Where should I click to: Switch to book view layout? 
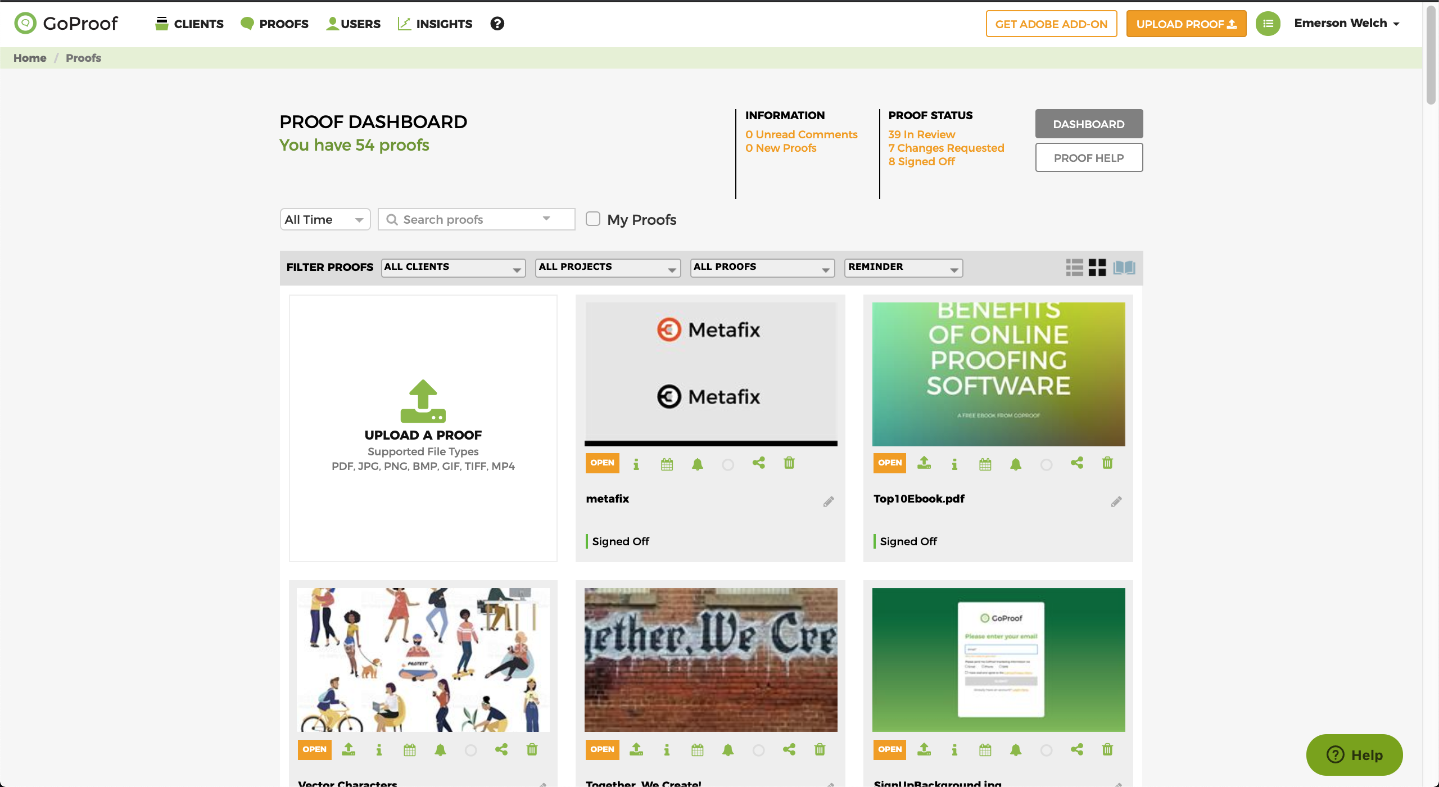[1124, 268]
